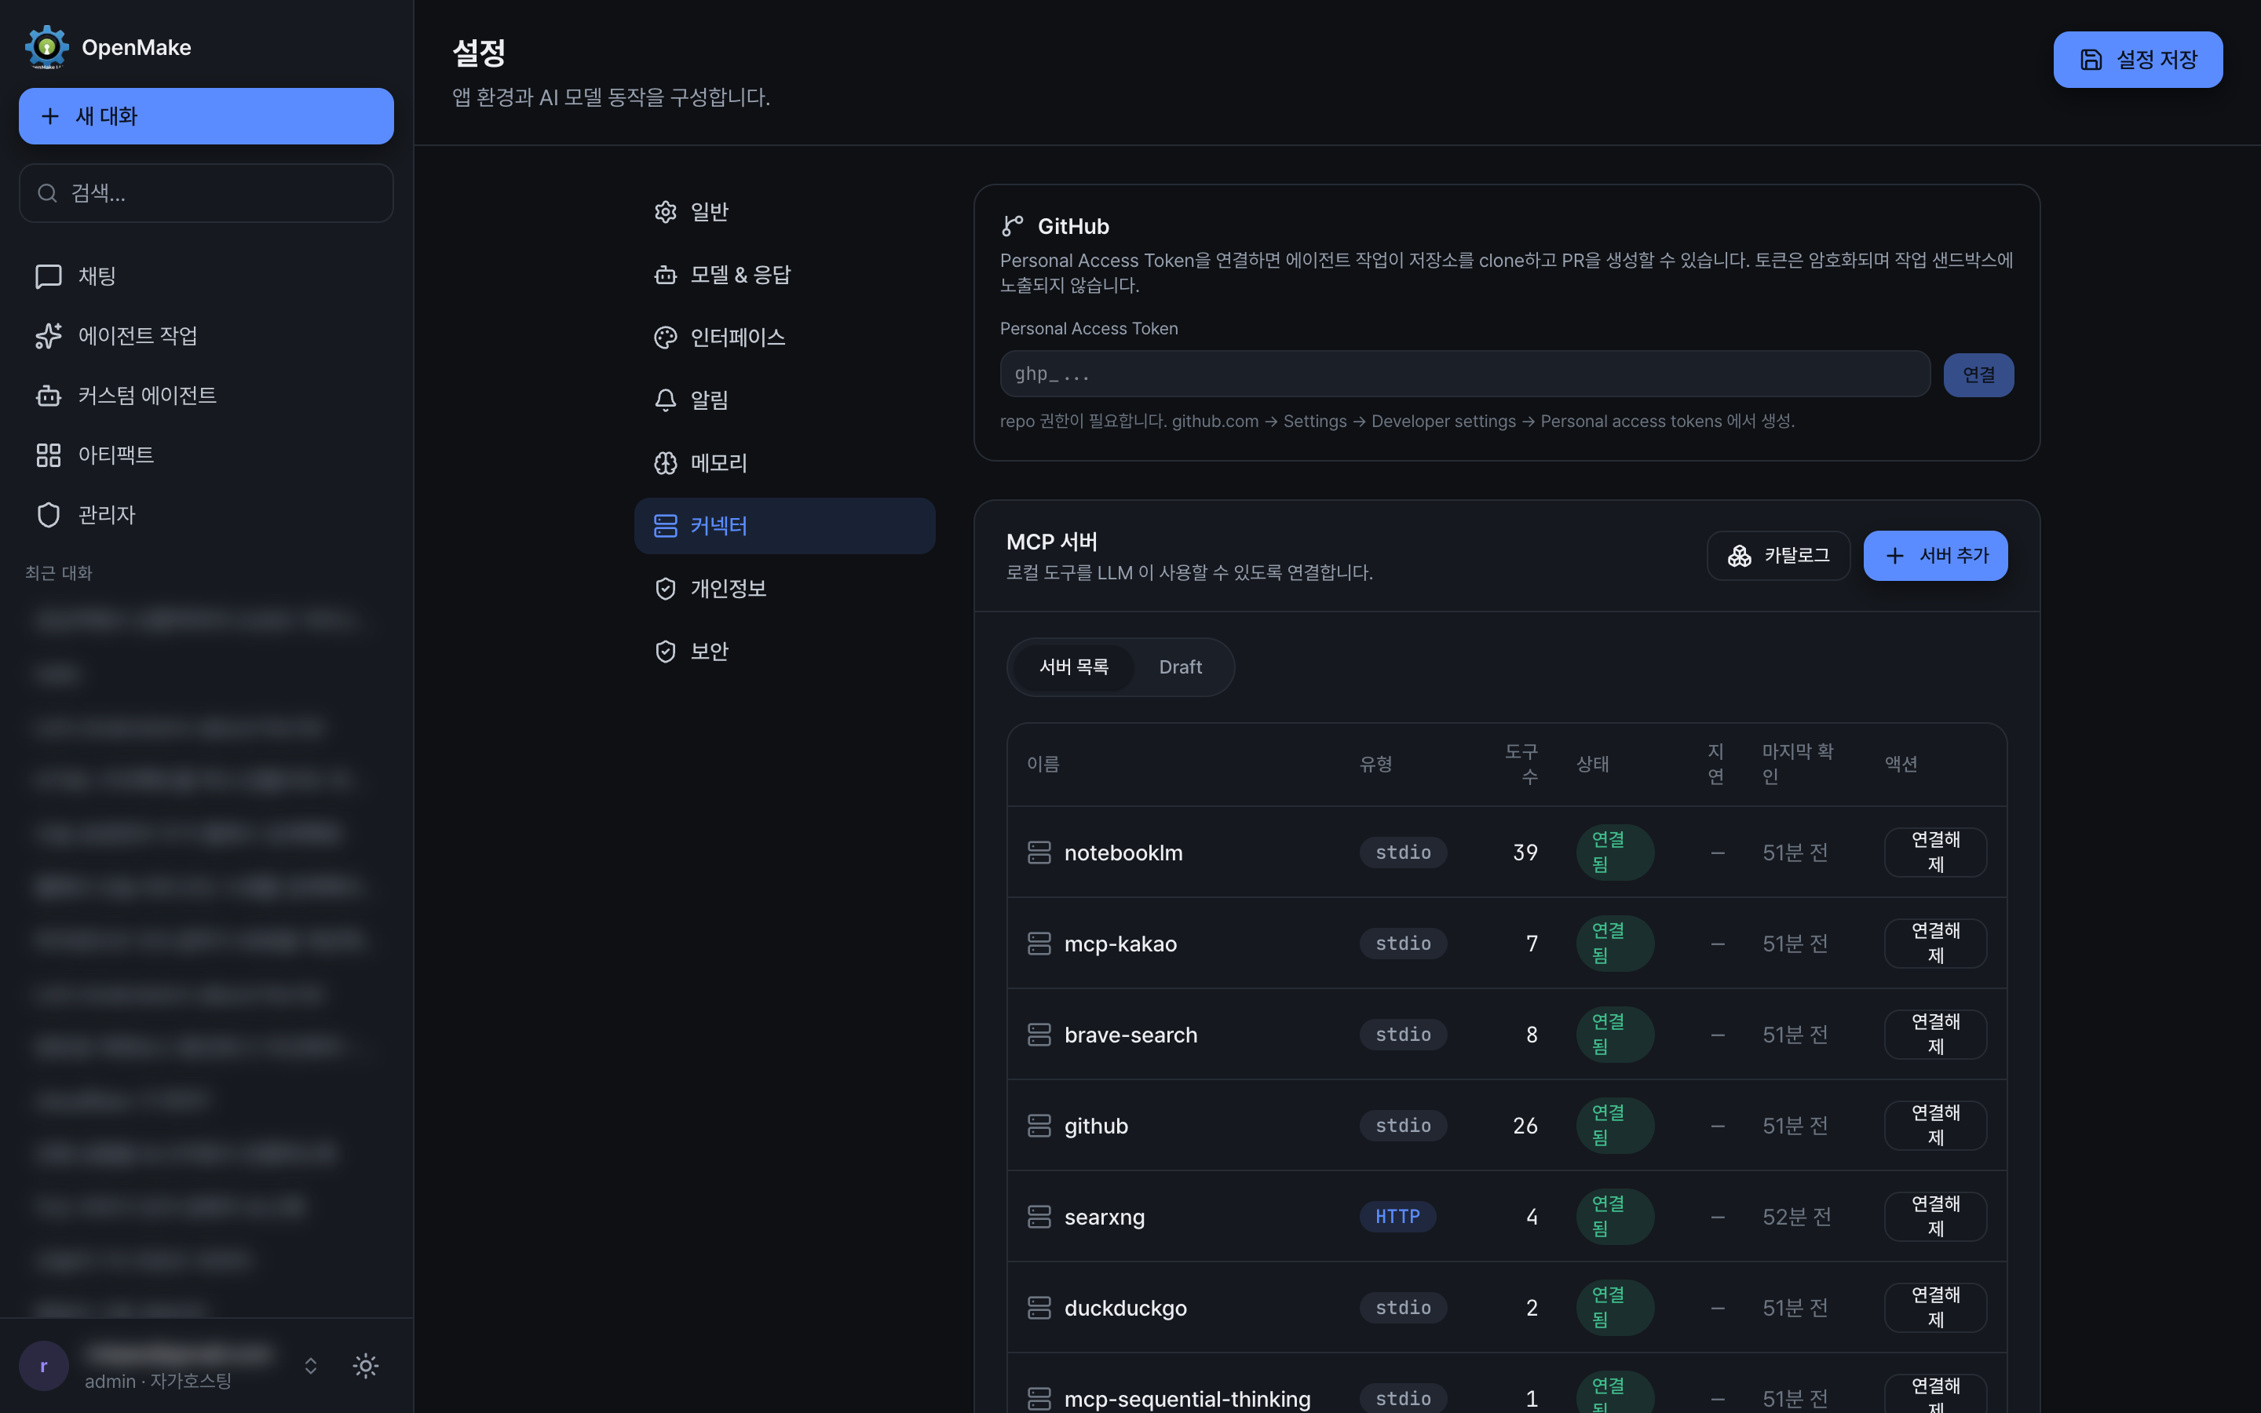
Task: Open 에이전트 작업 sparkle icon
Action: (x=49, y=335)
